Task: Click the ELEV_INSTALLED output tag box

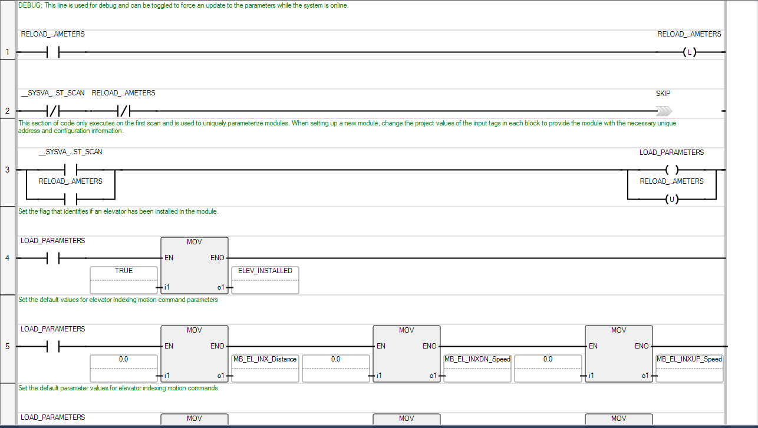Action: click(x=265, y=271)
